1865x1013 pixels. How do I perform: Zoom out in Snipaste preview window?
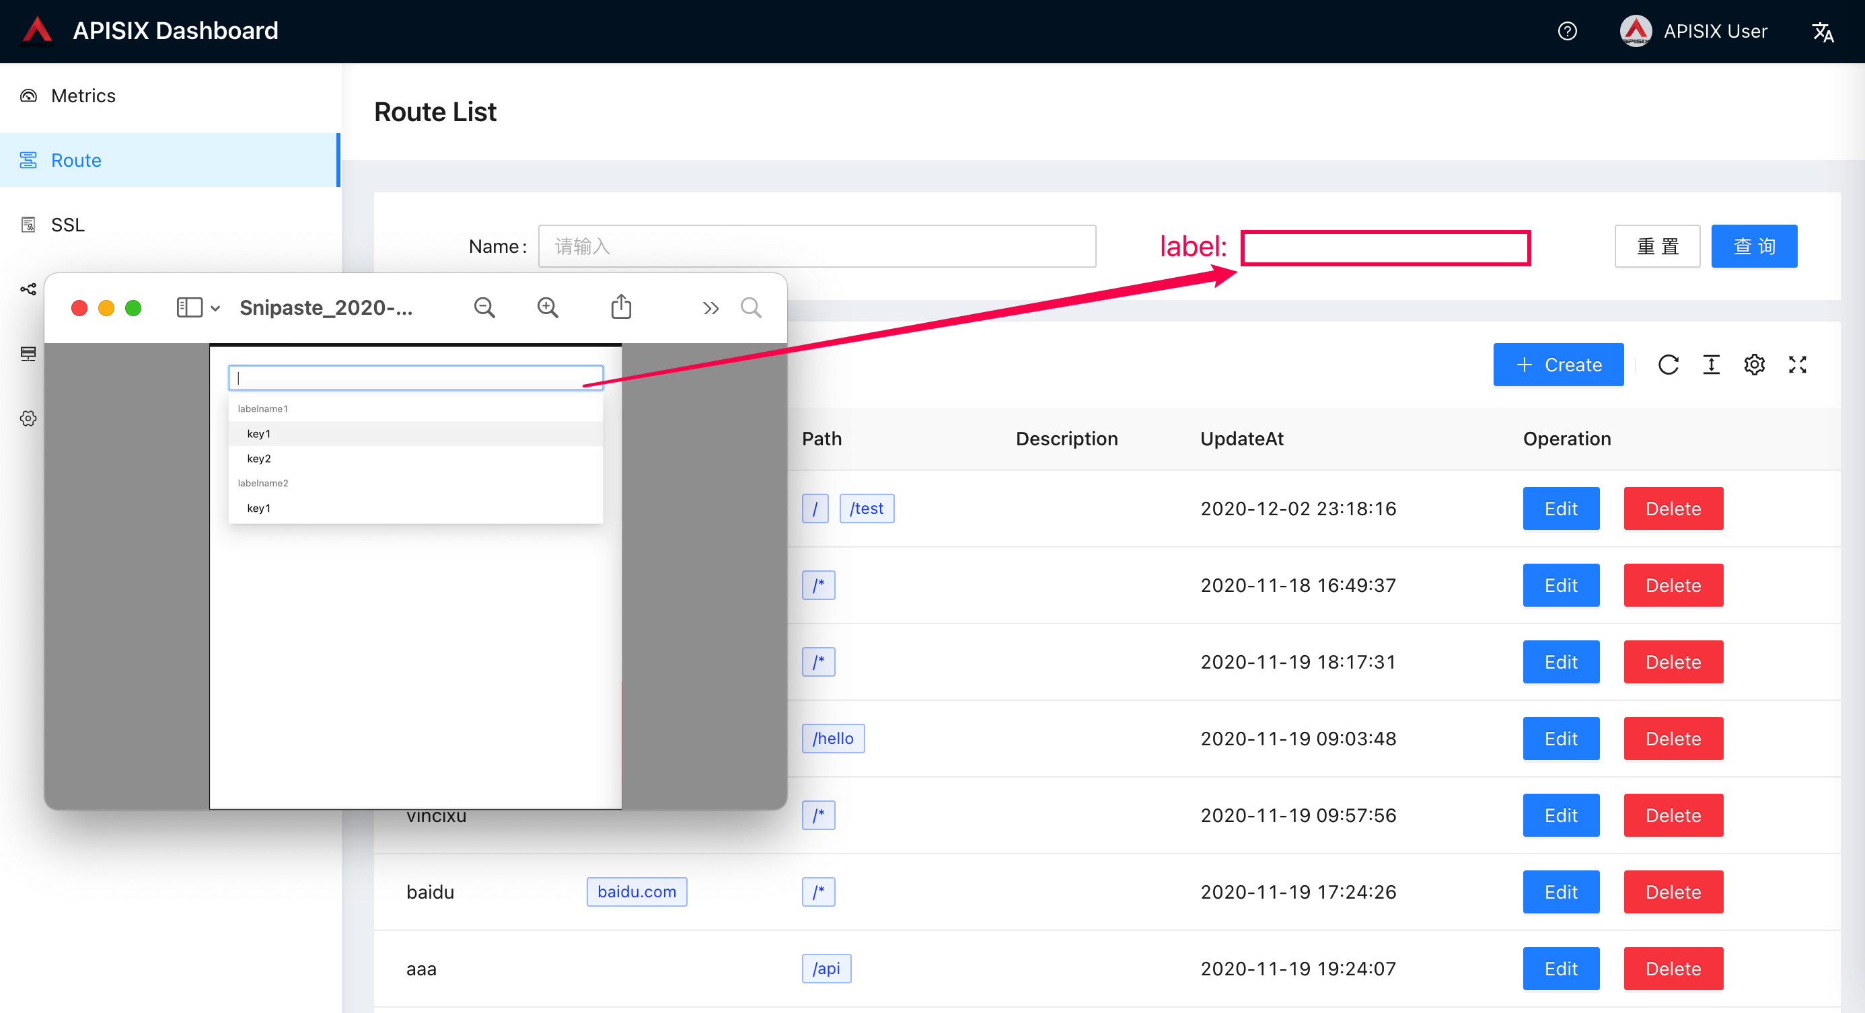(x=484, y=307)
